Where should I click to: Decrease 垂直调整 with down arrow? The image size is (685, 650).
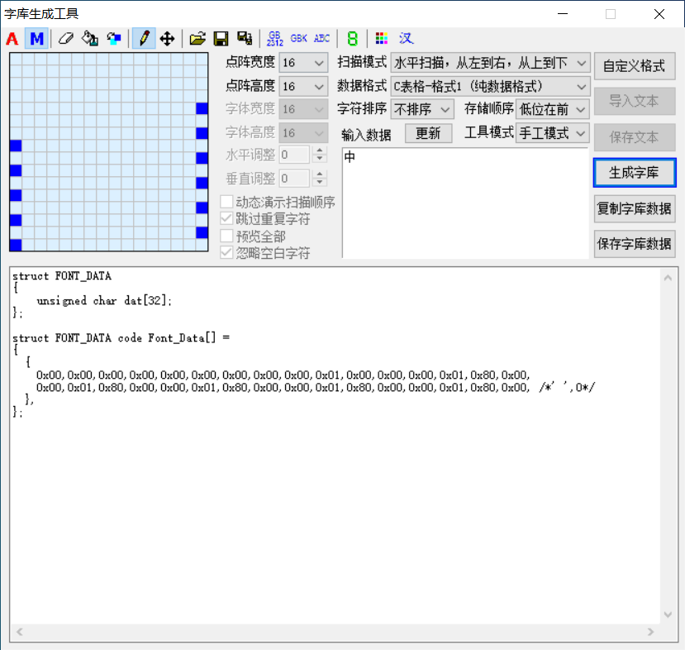pos(320,183)
